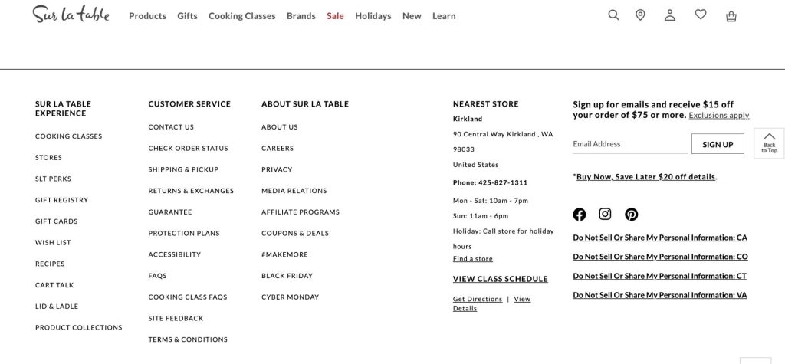Open the shopping cart bag icon
The width and height of the screenshot is (785, 364).
tap(731, 16)
